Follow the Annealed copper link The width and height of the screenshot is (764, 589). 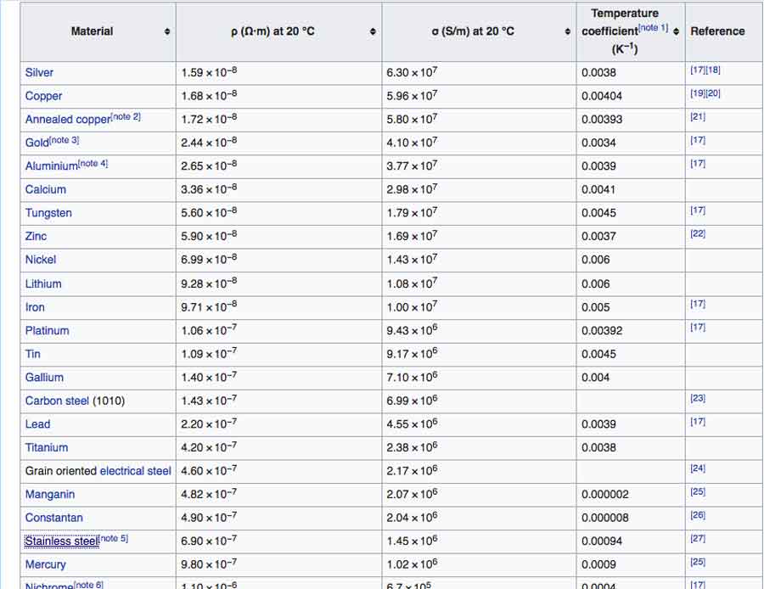(x=68, y=120)
